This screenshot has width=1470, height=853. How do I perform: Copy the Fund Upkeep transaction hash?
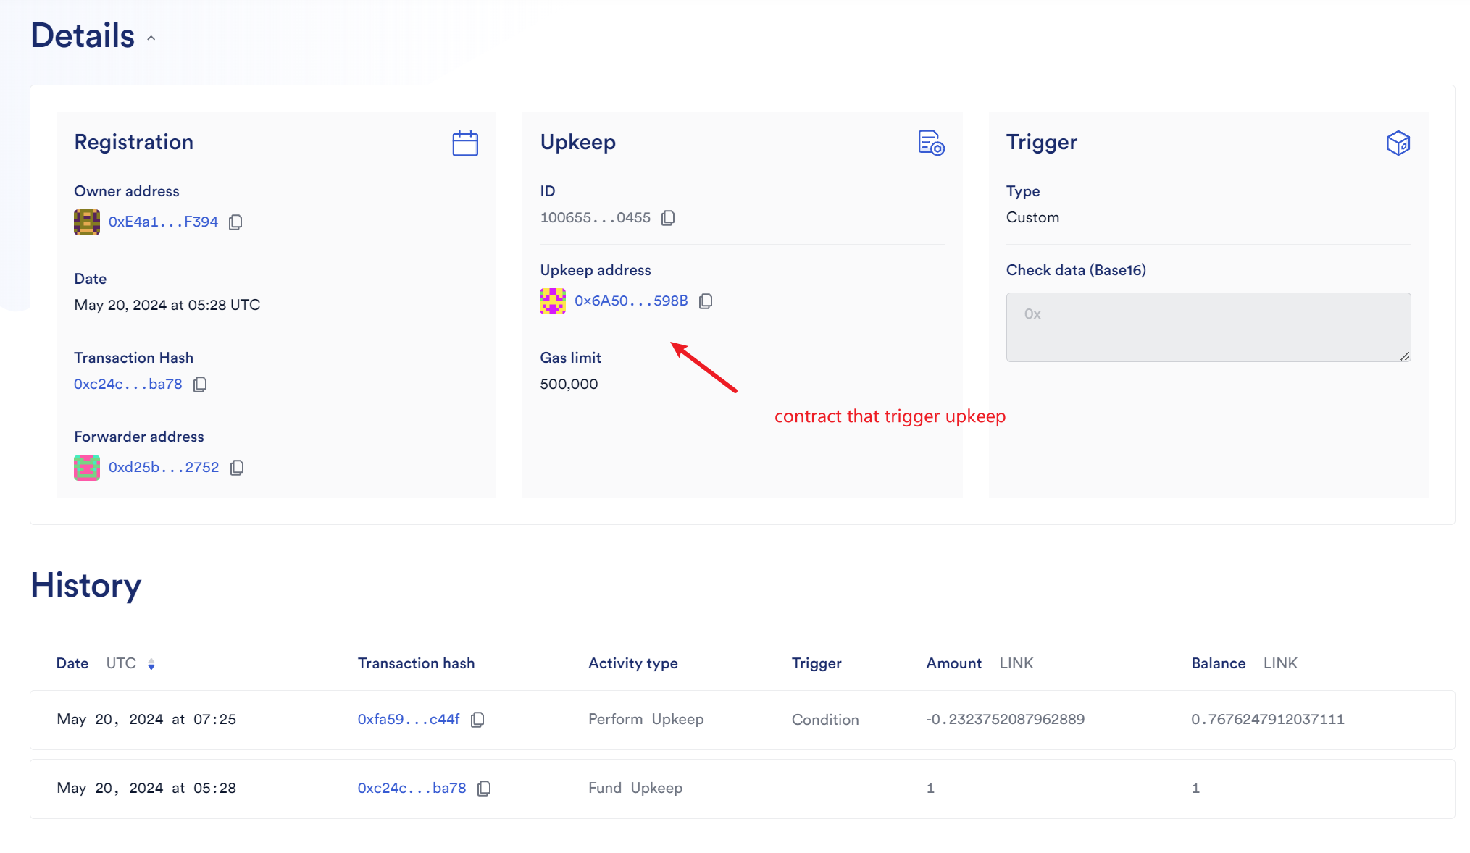pos(484,789)
